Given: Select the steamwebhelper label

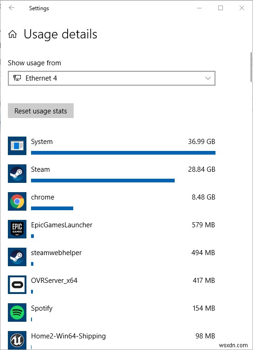Looking at the screenshot, I should [57, 253].
